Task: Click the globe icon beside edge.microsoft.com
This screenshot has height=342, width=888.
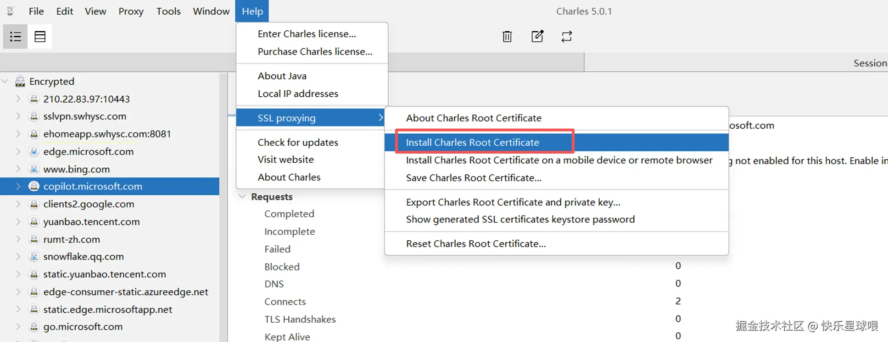Action: click(34, 151)
